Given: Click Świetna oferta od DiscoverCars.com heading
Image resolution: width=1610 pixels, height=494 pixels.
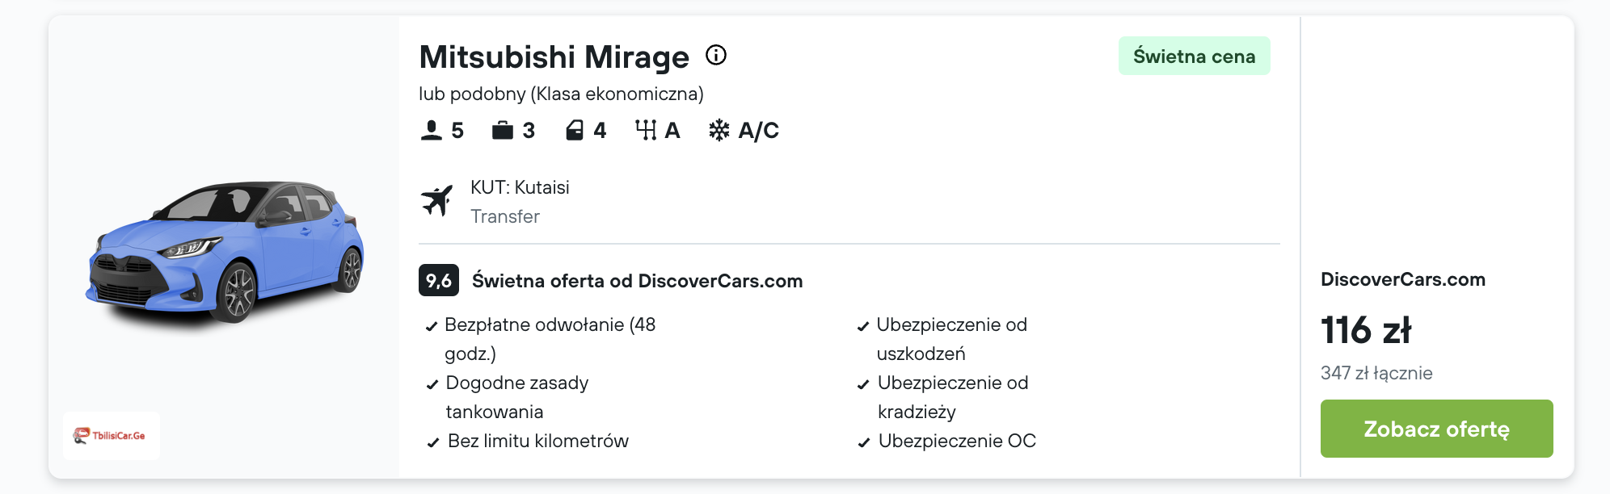Looking at the screenshot, I should tap(638, 281).
